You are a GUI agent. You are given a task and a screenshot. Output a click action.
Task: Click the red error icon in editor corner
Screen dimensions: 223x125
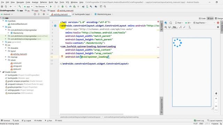(158, 22)
